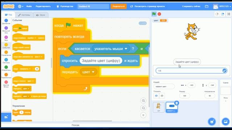Open the add extension button
The image size is (232, 130).
pos(6,117)
